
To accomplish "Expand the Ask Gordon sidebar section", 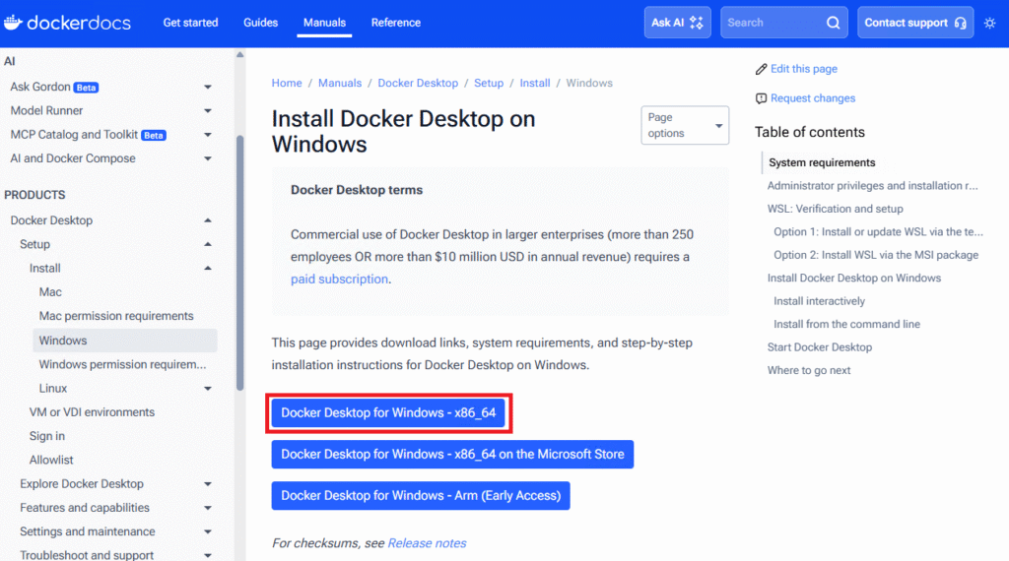I will tap(208, 87).
